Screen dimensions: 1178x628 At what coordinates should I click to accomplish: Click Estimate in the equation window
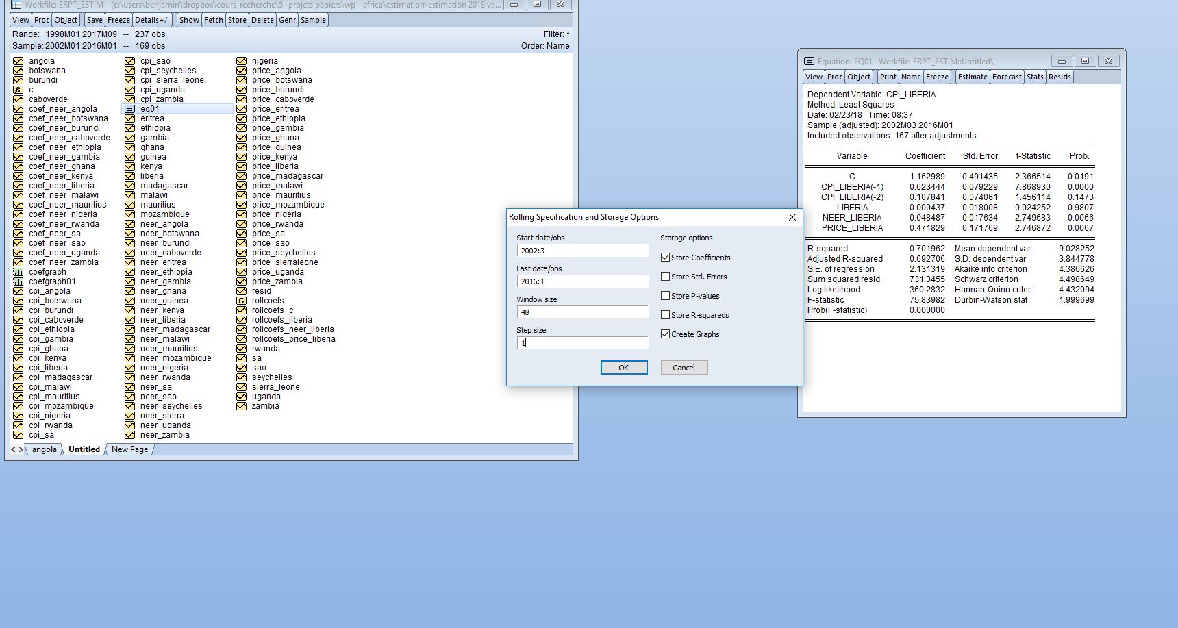973,77
